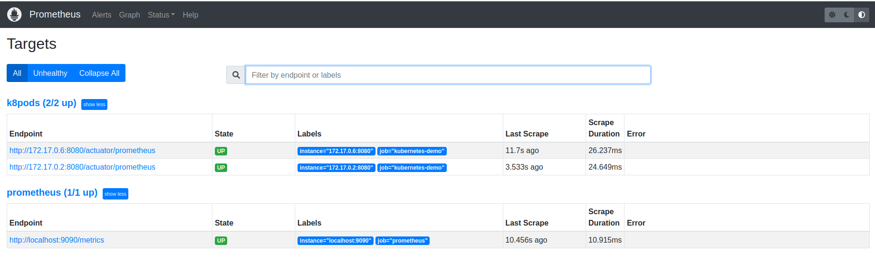
Task: Click the k8pods (2/2 up) heading
Action: point(41,103)
